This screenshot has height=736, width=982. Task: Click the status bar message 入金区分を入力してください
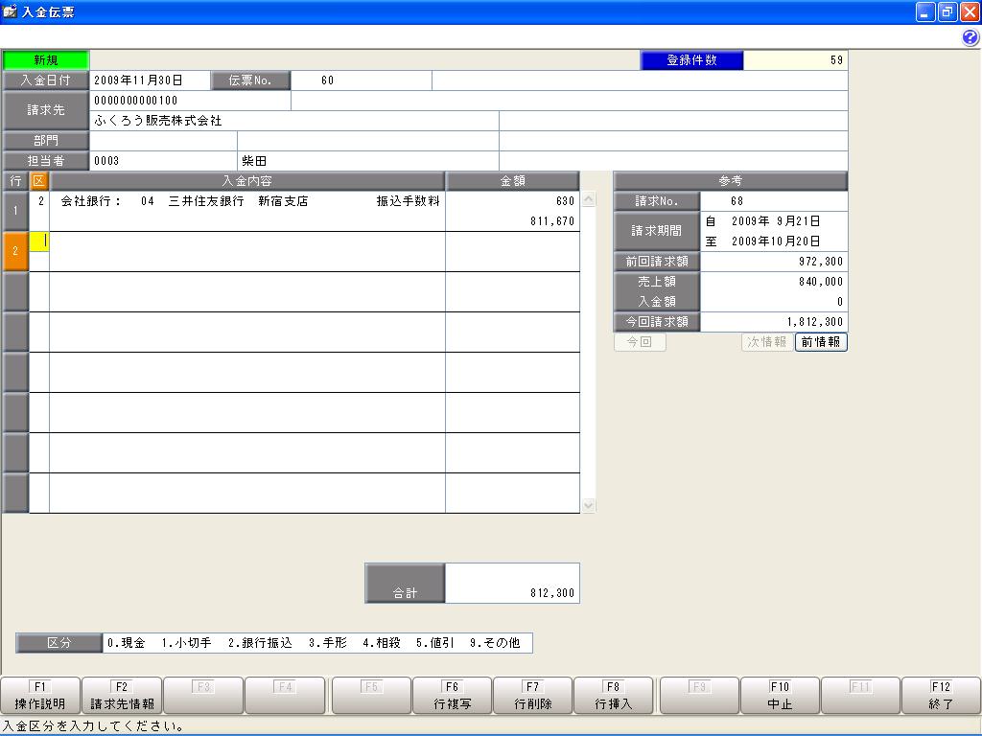point(94,726)
